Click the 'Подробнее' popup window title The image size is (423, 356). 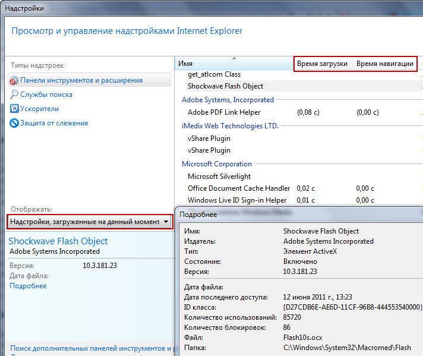pos(198,215)
